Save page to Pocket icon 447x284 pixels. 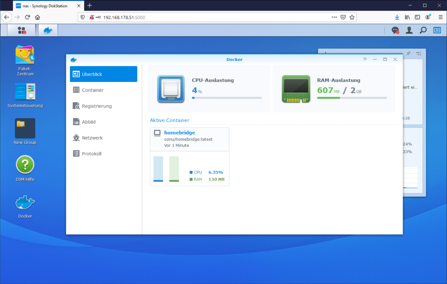click(343, 17)
